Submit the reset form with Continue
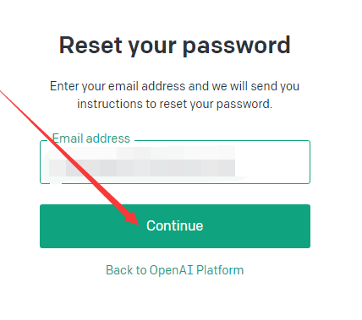 point(175,226)
